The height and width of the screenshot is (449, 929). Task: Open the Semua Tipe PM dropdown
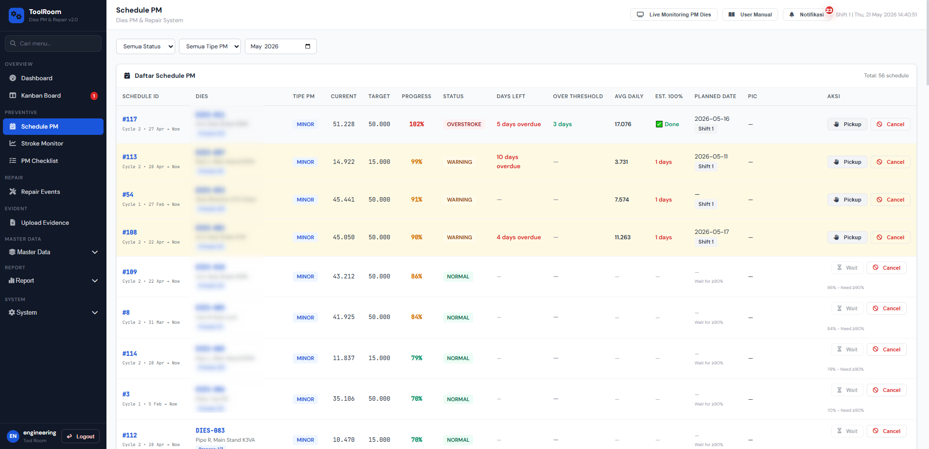tap(210, 46)
